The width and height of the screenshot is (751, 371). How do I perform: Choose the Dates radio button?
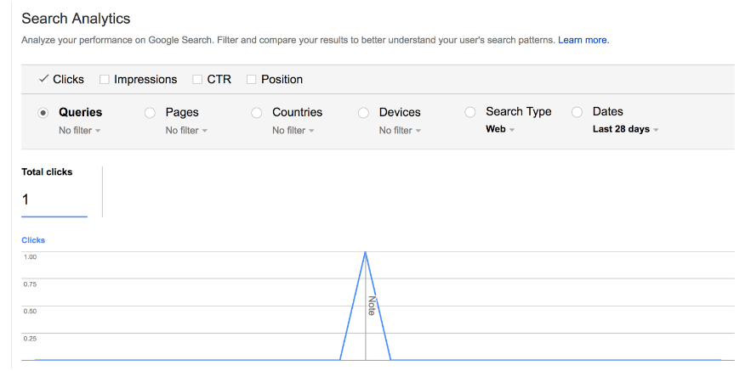click(x=577, y=112)
